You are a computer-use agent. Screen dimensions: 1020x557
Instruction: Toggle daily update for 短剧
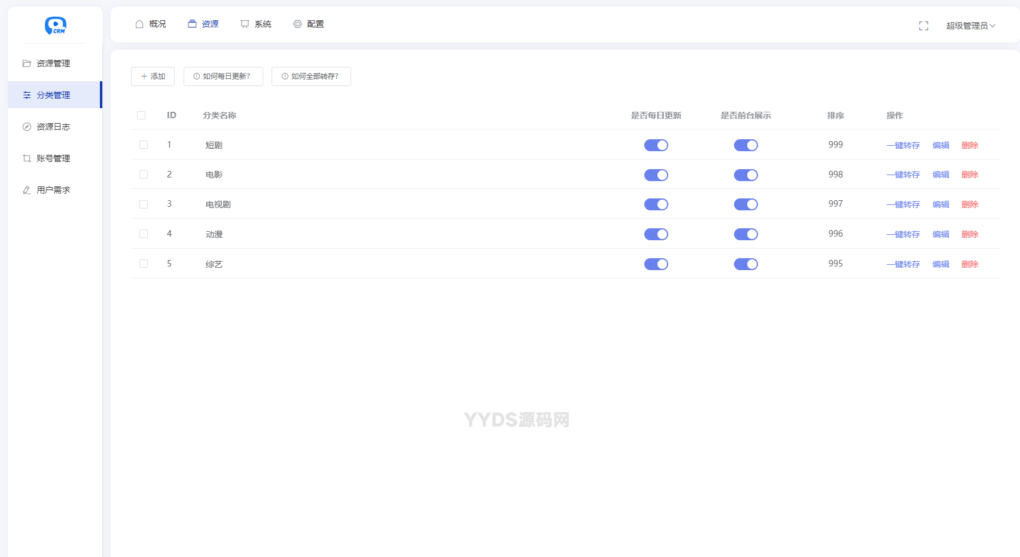pos(656,145)
